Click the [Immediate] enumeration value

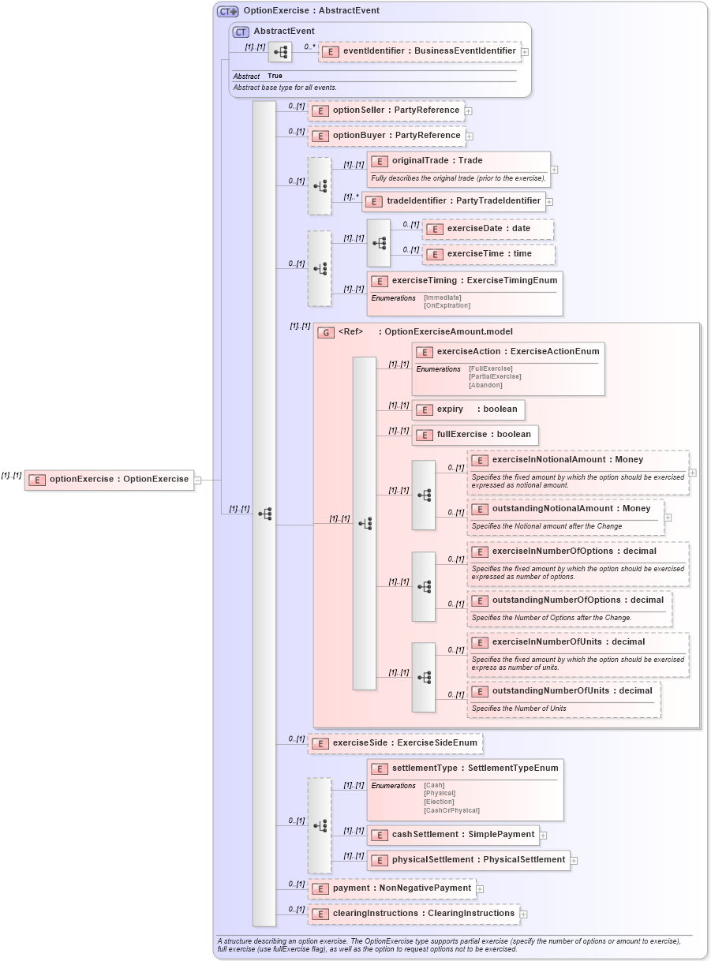click(x=443, y=297)
